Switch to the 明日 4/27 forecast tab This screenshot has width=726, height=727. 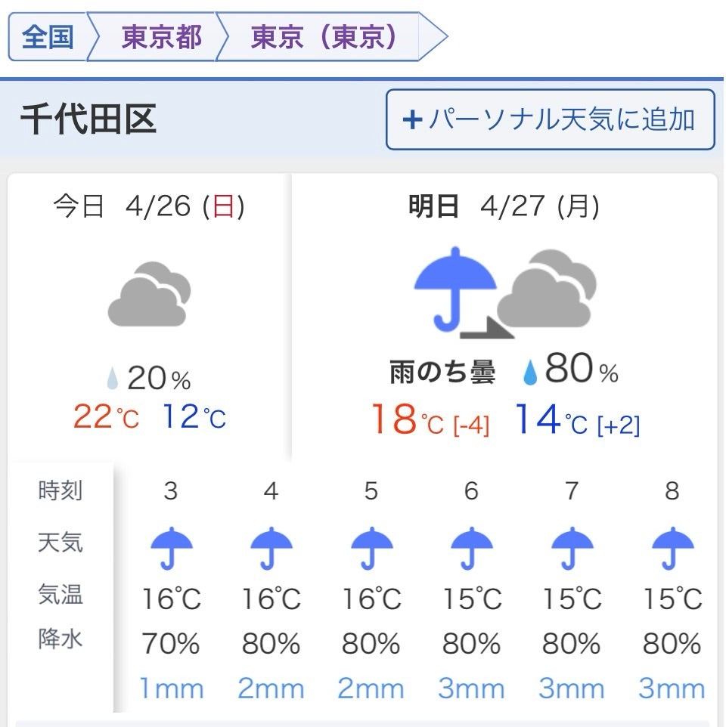pyautogui.click(x=504, y=207)
